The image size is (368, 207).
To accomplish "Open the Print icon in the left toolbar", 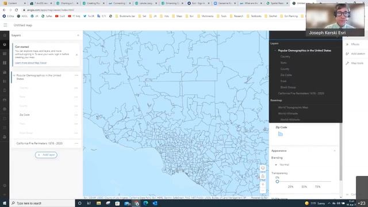I will tap(5, 137).
